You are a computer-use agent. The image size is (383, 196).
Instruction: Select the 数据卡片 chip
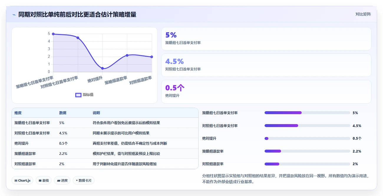click(x=84, y=180)
